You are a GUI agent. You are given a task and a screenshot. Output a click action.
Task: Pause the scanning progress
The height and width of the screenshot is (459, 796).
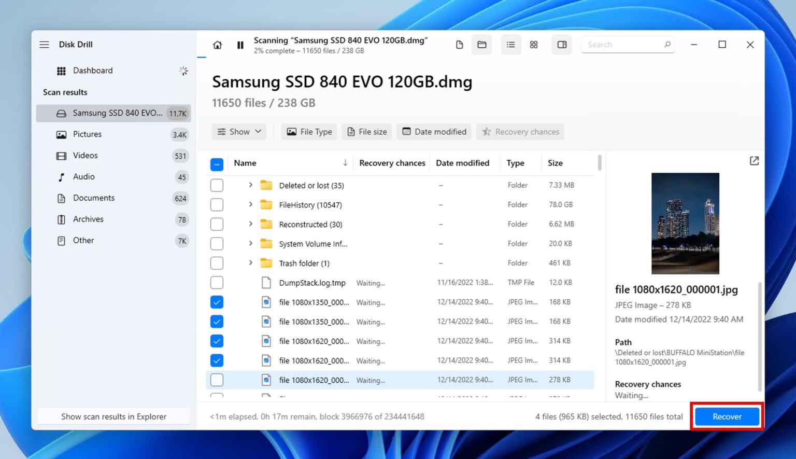click(240, 45)
